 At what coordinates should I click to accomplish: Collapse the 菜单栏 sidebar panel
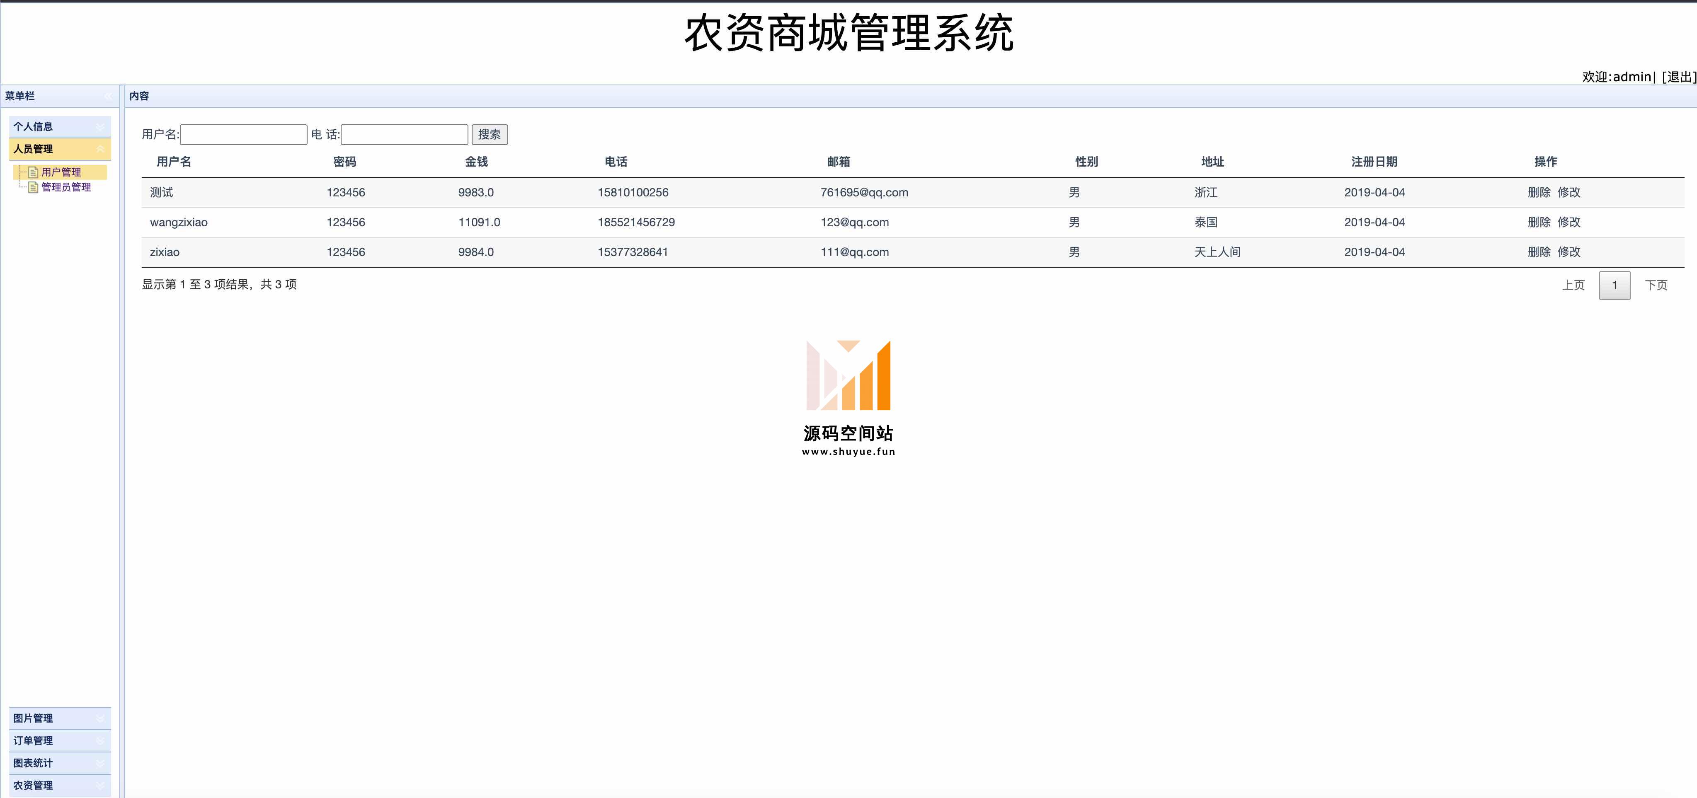[x=108, y=96]
